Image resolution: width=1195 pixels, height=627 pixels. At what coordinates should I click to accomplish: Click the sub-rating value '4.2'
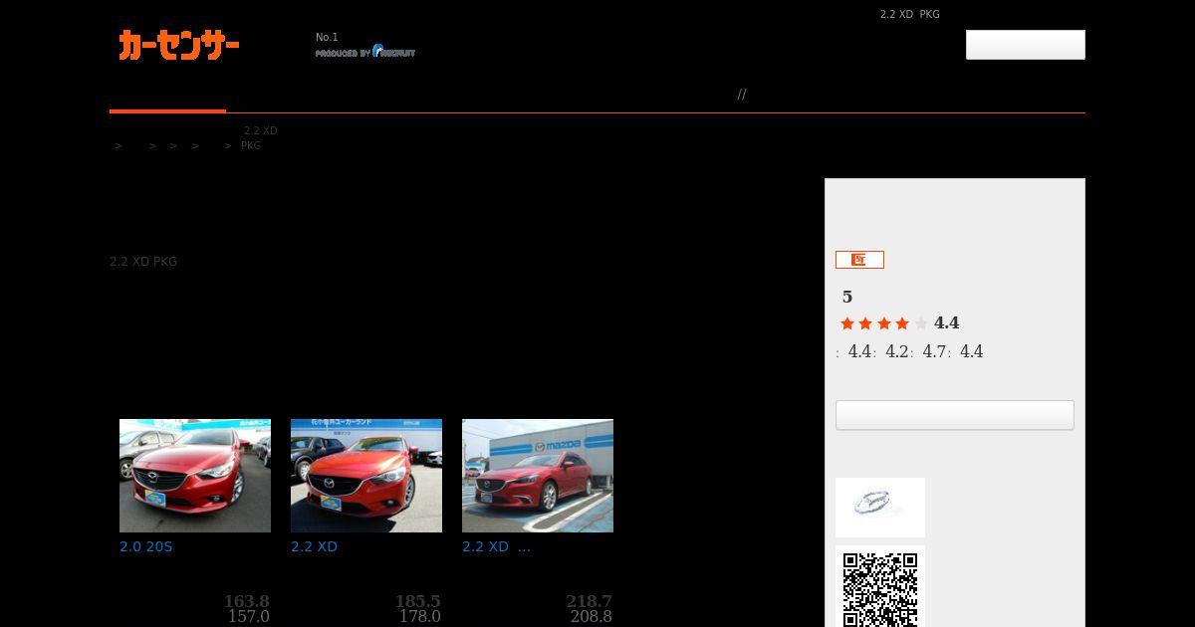(x=897, y=351)
